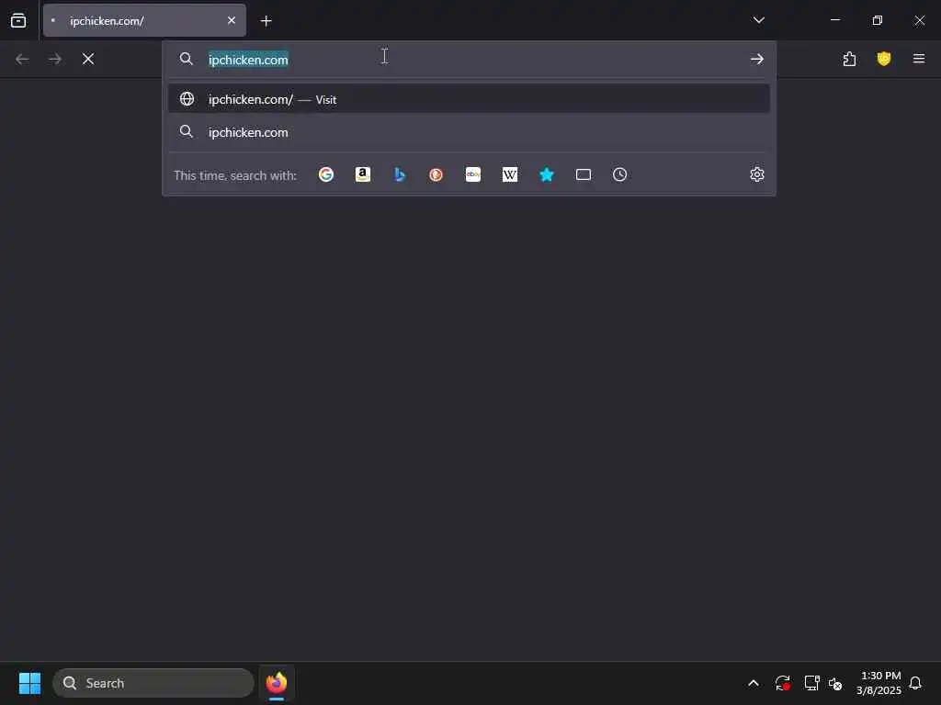Search open Tabs using rectangle icon
Screen dimensions: 941x705
pos(584,174)
